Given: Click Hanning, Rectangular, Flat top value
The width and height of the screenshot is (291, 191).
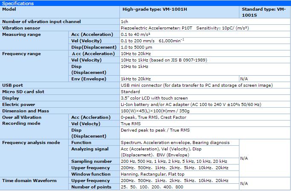Looking at the screenshot, I should (x=153, y=174).
